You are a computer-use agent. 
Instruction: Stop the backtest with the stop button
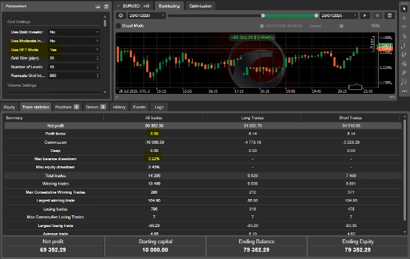click(x=377, y=16)
